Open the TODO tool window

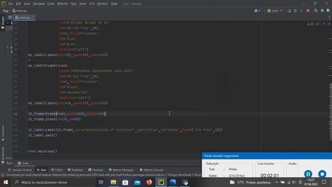click(57, 170)
